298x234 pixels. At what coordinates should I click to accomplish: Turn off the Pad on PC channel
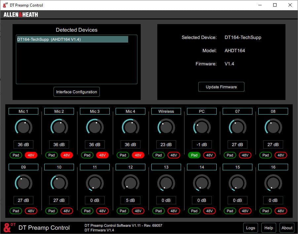pyautogui.click(x=194, y=155)
